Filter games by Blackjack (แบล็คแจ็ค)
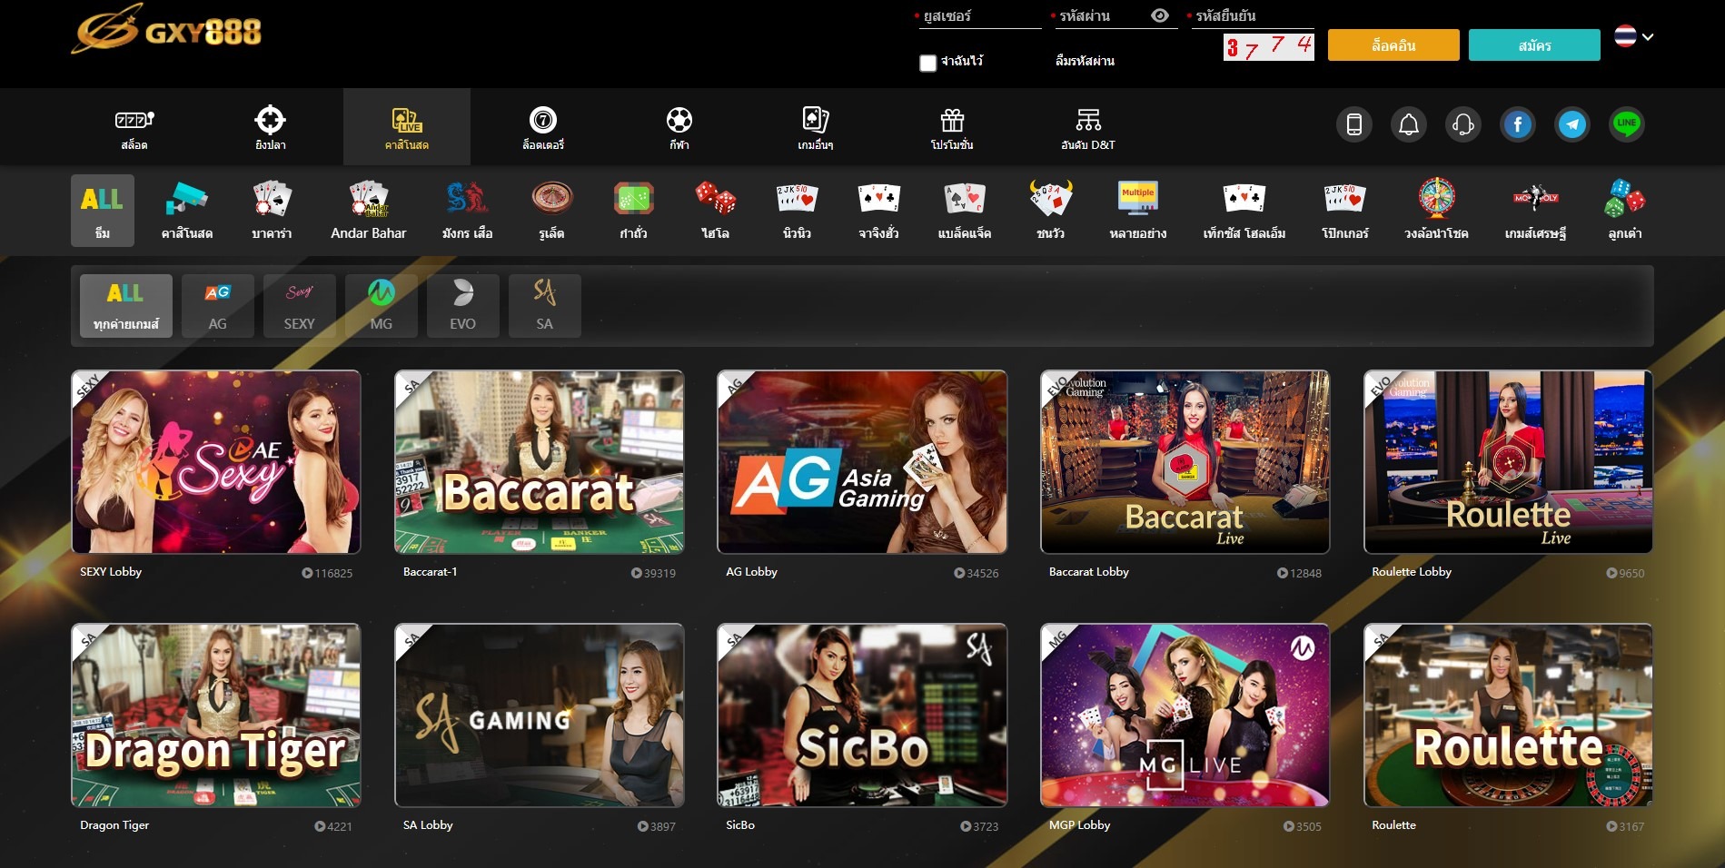The height and width of the screenshot is (868, 1725). pos(965,211)
